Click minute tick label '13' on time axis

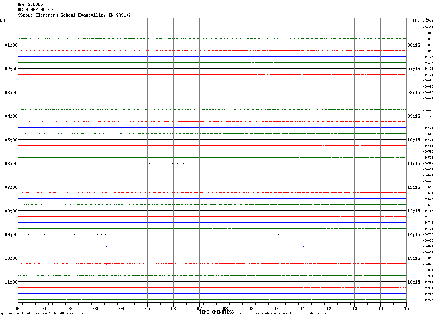click(x=355, y=309)
